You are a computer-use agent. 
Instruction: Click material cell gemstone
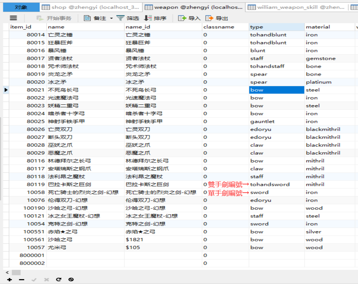click(330, 58)
